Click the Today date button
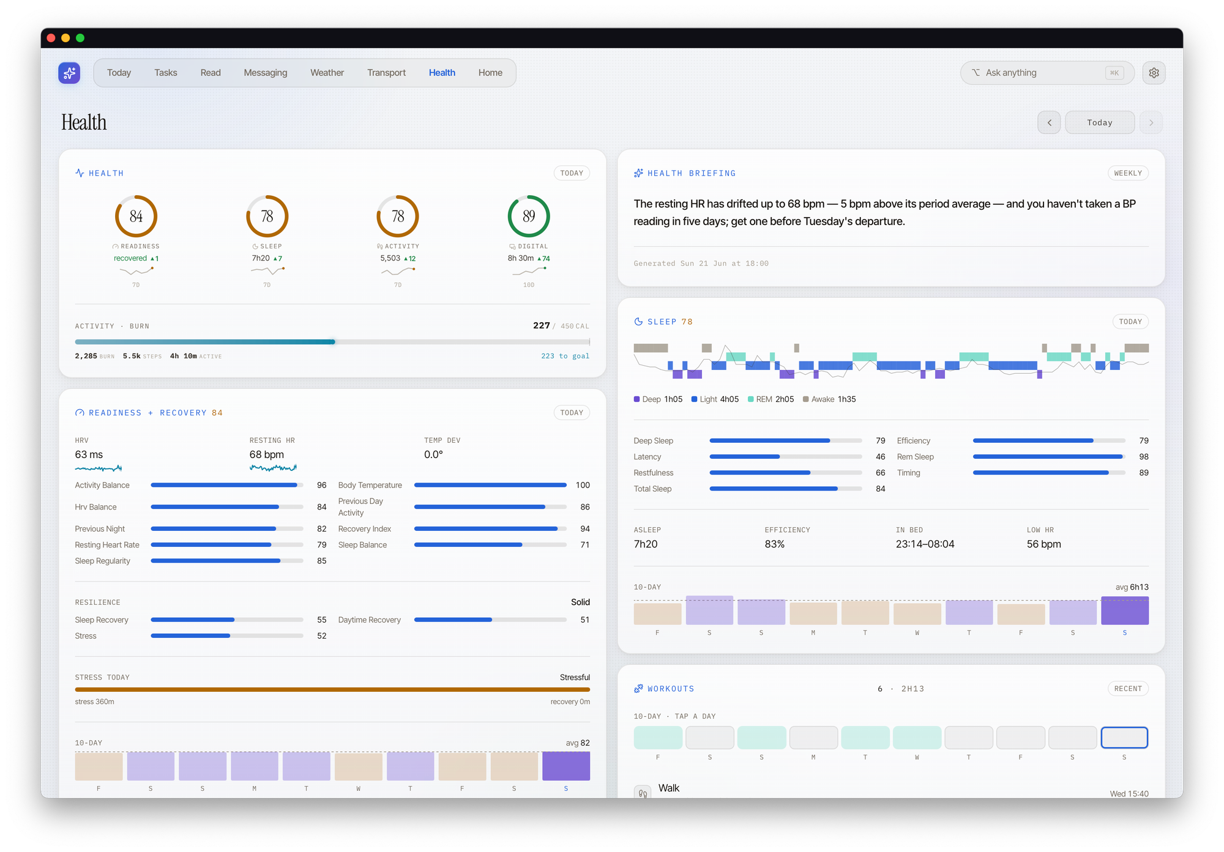1224x852 pixels. point(1100,122)
